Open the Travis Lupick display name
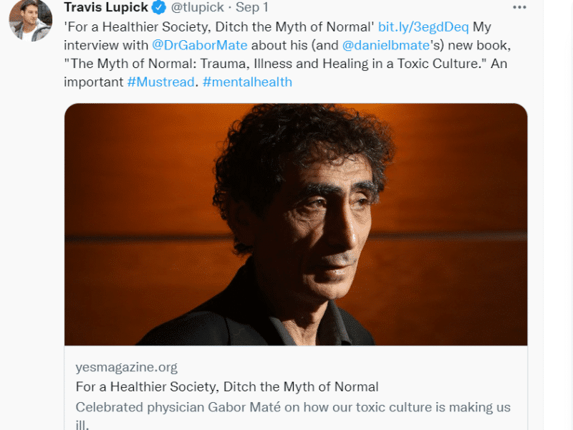Image resolution: width=573 pixels, height=430 pixels. [x=106, y=7]
